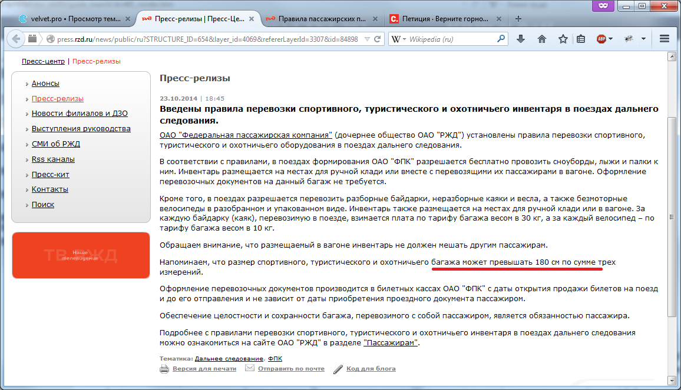Expand the URL bar history dropdown

point(367,39)
